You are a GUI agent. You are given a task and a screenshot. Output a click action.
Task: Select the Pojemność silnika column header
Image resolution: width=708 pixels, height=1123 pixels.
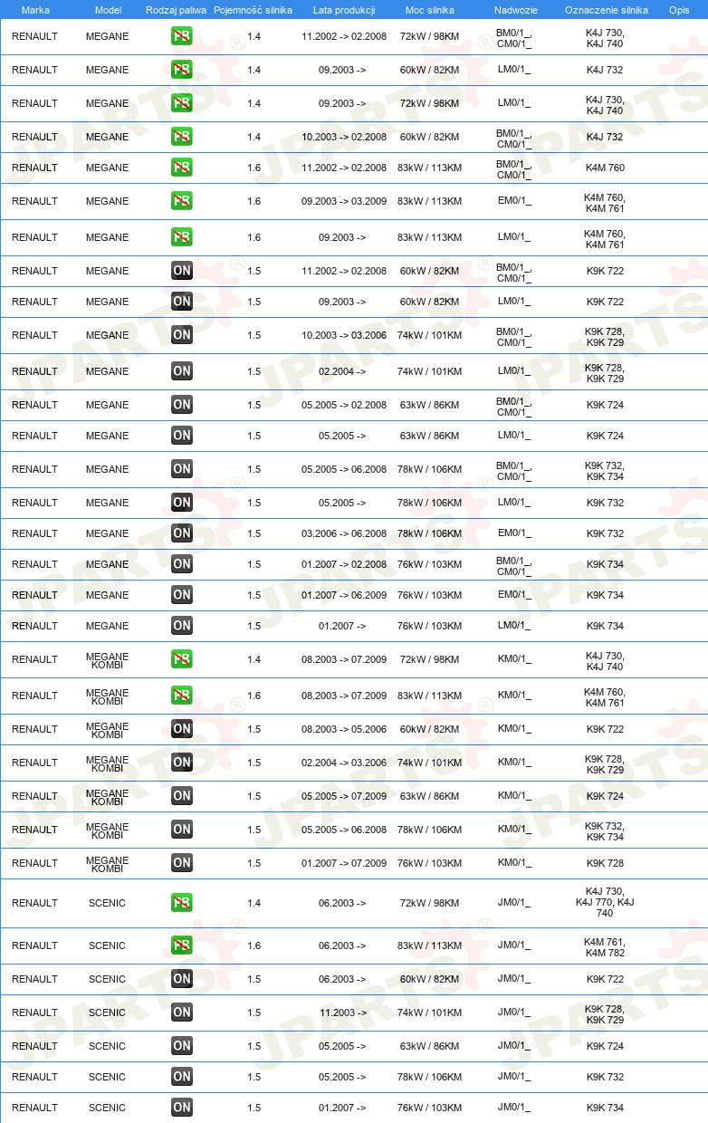[x=253, y=10]
